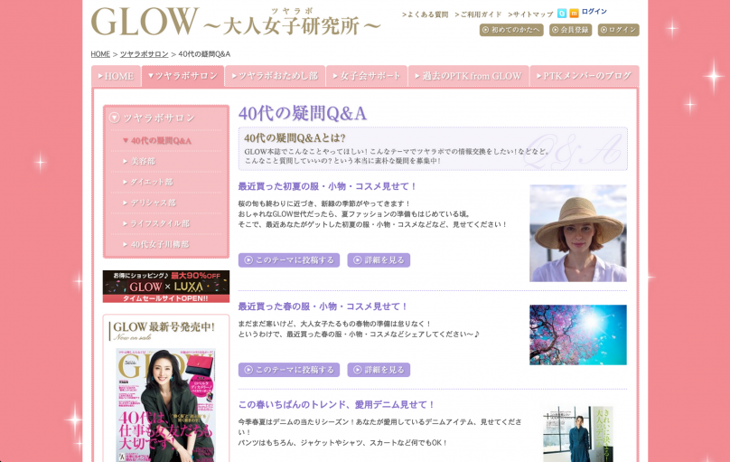The image size is (730, 462).
Task: Post to 春の服 theme via このテーマに投稿する
Action: pos(289,370)
